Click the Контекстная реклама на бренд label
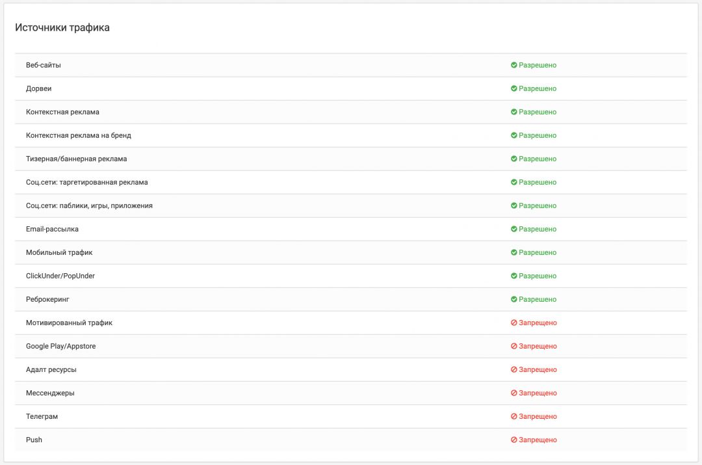702x465 pixels. pos(79,135)
